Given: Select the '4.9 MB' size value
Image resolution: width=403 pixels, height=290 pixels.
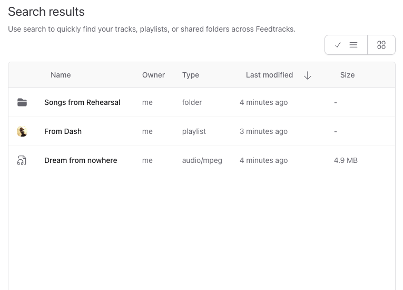Looking at the screenshot, I should (346, 160).
